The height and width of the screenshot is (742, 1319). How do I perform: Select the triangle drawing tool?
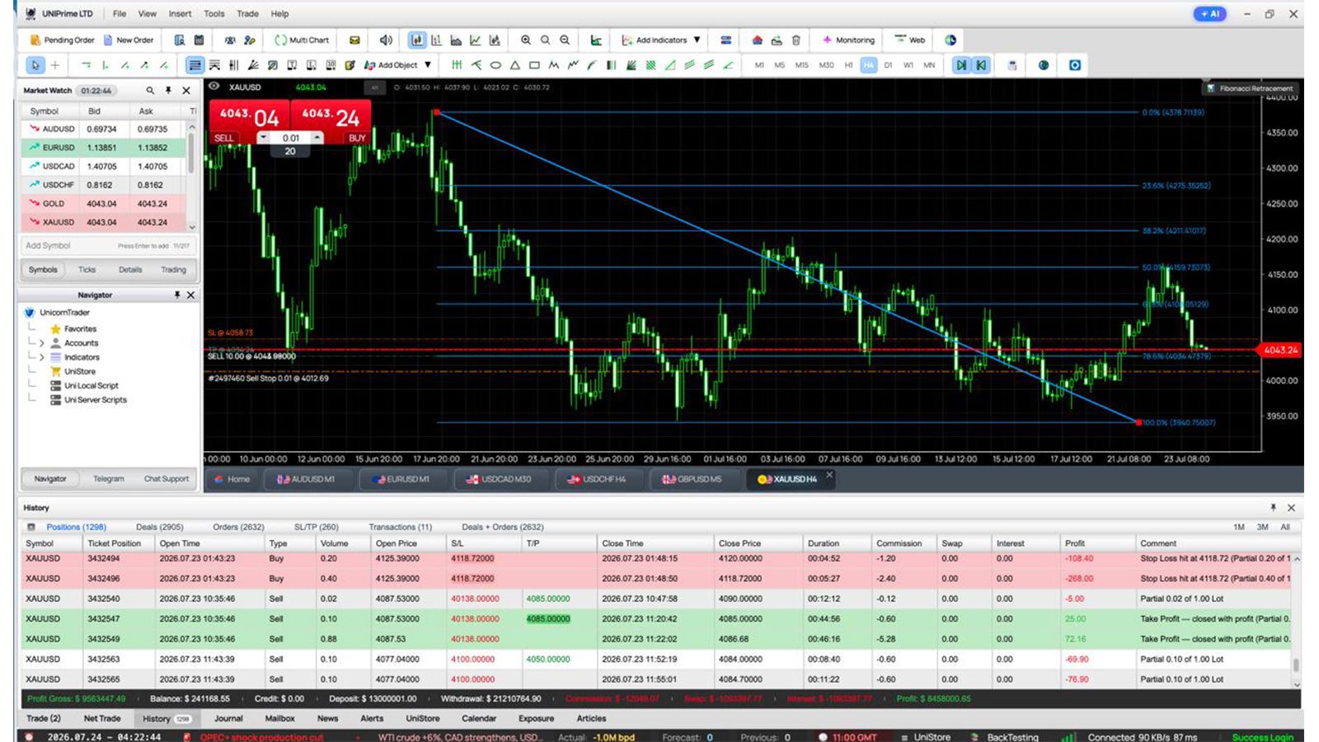tap(514, 65)
